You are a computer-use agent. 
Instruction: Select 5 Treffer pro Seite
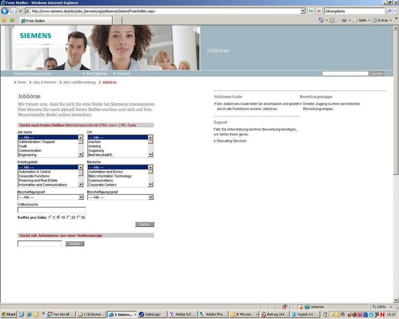pyautogui.click(x=50, y=217)
